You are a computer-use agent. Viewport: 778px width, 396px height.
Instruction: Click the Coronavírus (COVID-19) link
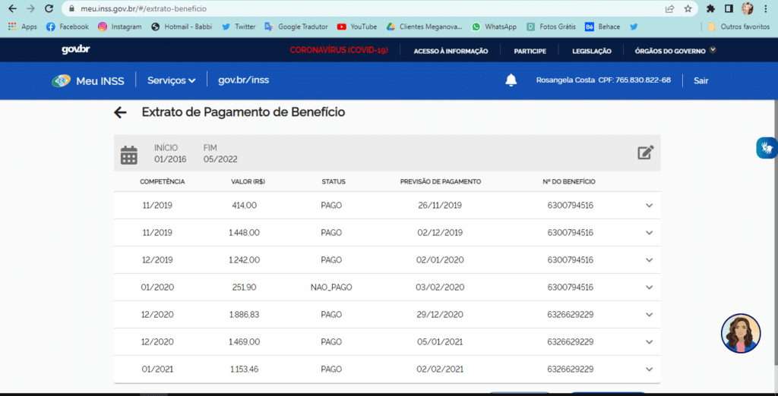tap(339, 51)
